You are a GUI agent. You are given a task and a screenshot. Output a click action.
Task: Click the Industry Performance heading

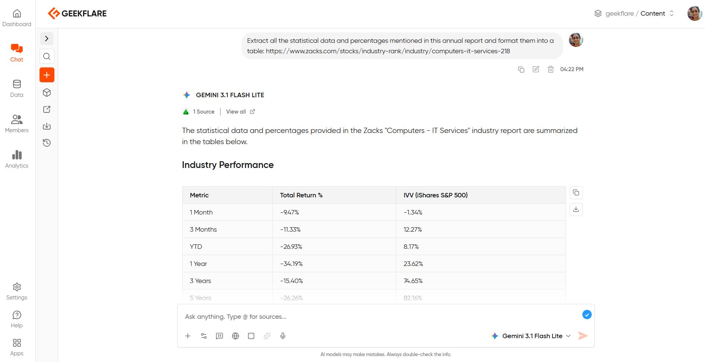pos(228,165)
